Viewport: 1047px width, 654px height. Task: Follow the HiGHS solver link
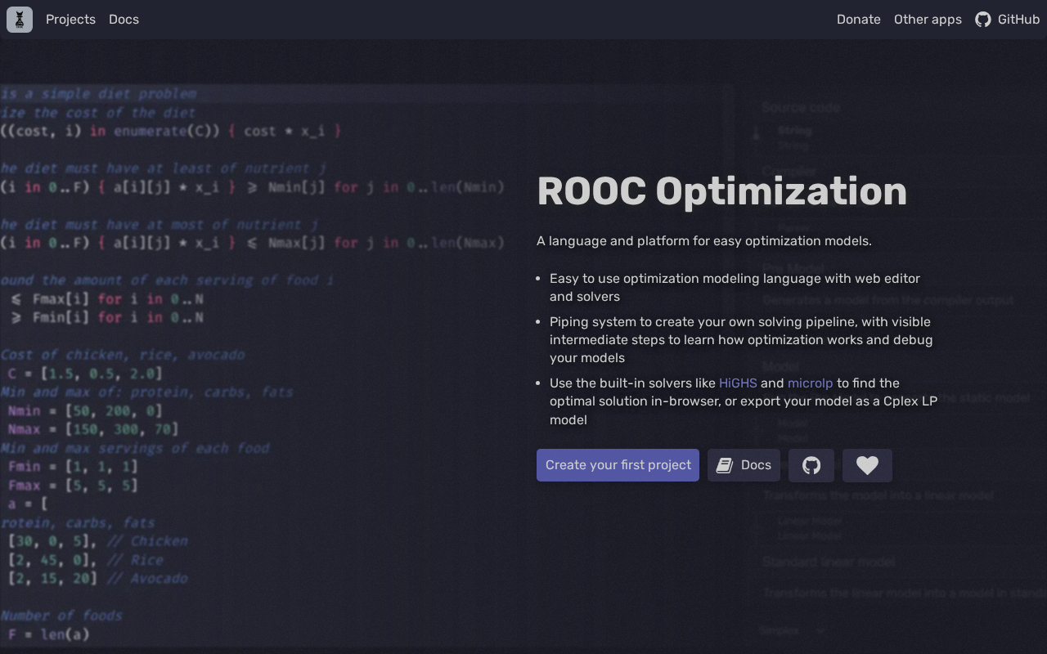click(x=738, y=383)
